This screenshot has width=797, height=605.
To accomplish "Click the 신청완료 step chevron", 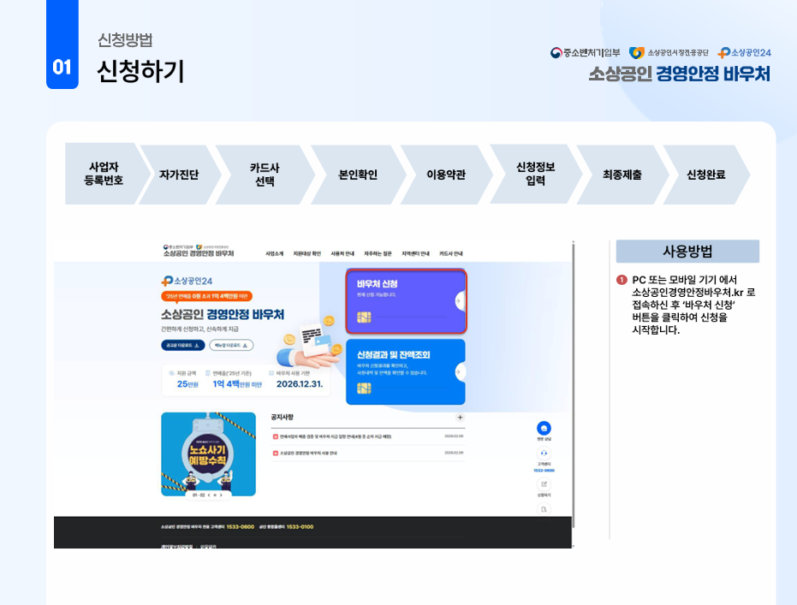I will pyautogui.click(x=706, y=175).
